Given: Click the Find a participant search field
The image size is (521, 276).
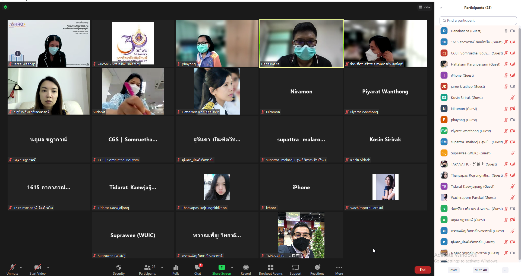Looking at the screenshot, I should coord(478,21).
